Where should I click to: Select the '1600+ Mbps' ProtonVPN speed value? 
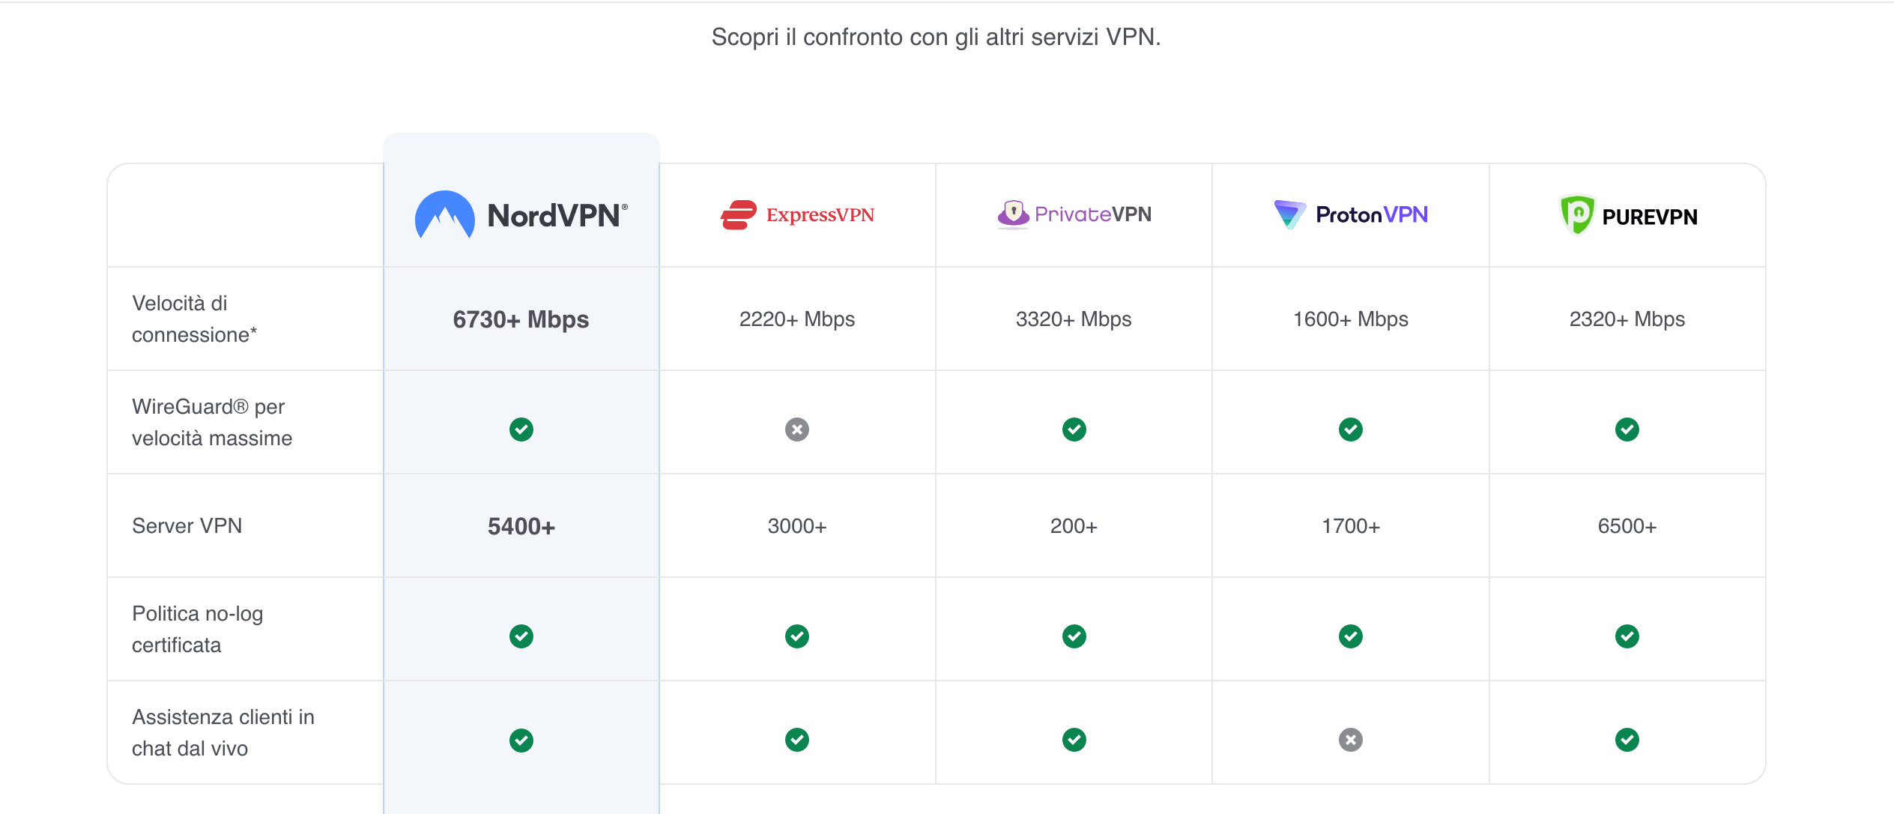point(1351,319)
